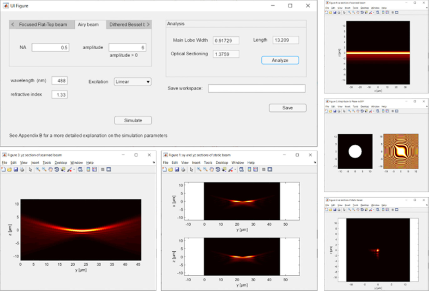Click Insert Legend icon in Figure 1 toolbar
The width and height of the screenshot is (429, 291).
click(256, 169)
